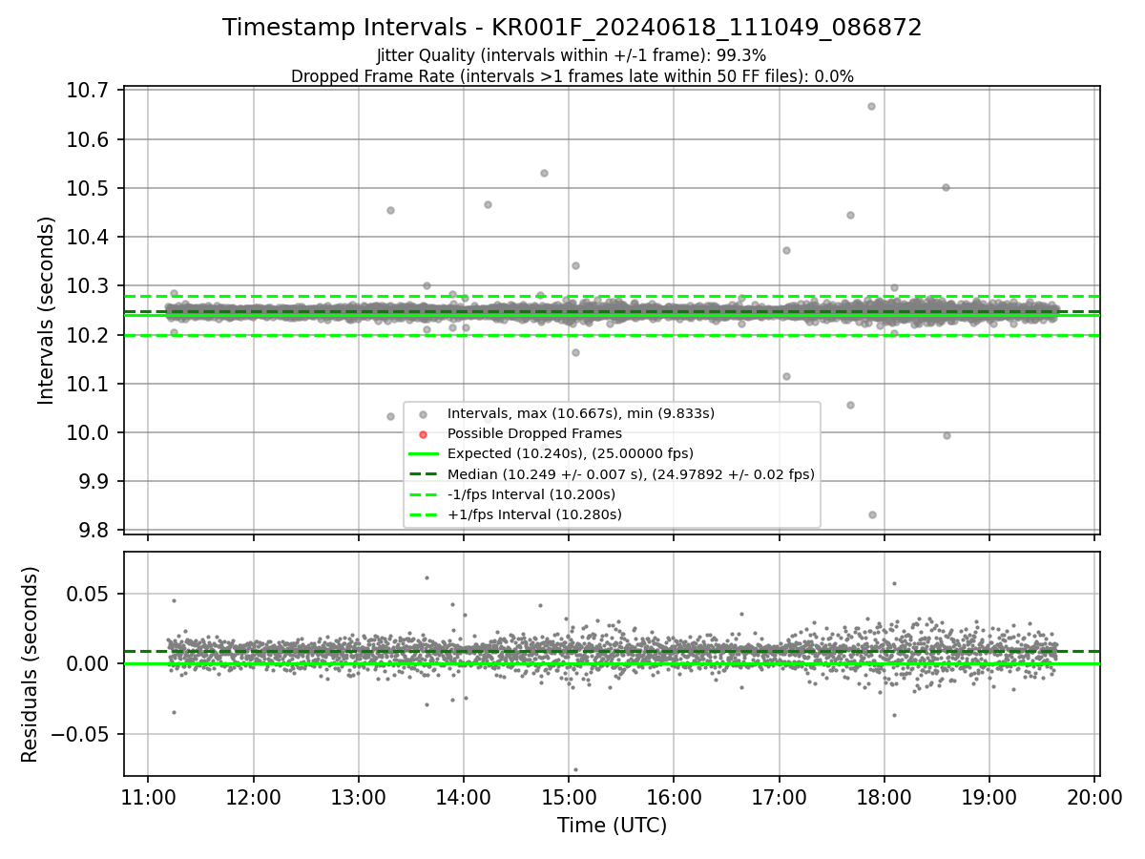
Task: Click the "Time (UTC)" x-axis label
Action: coord(612,826)
